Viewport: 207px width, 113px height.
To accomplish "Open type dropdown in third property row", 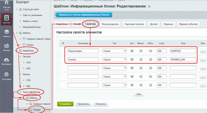I will [x=114, y=68].
